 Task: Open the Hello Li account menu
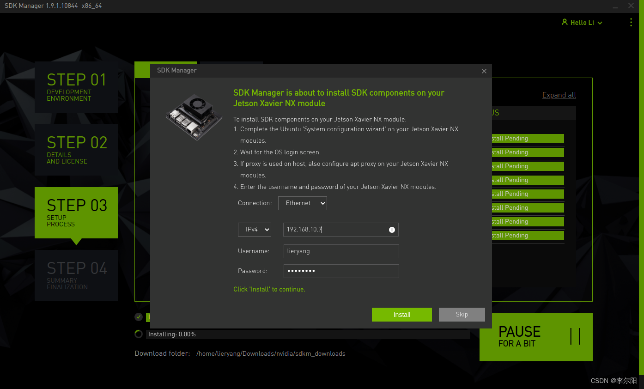[582, 23]
